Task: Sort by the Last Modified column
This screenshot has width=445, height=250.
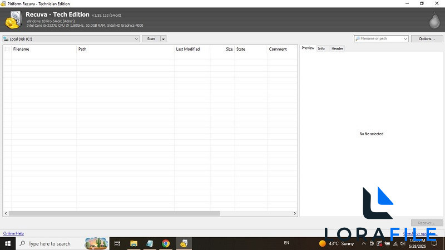Action: point(192,49)
